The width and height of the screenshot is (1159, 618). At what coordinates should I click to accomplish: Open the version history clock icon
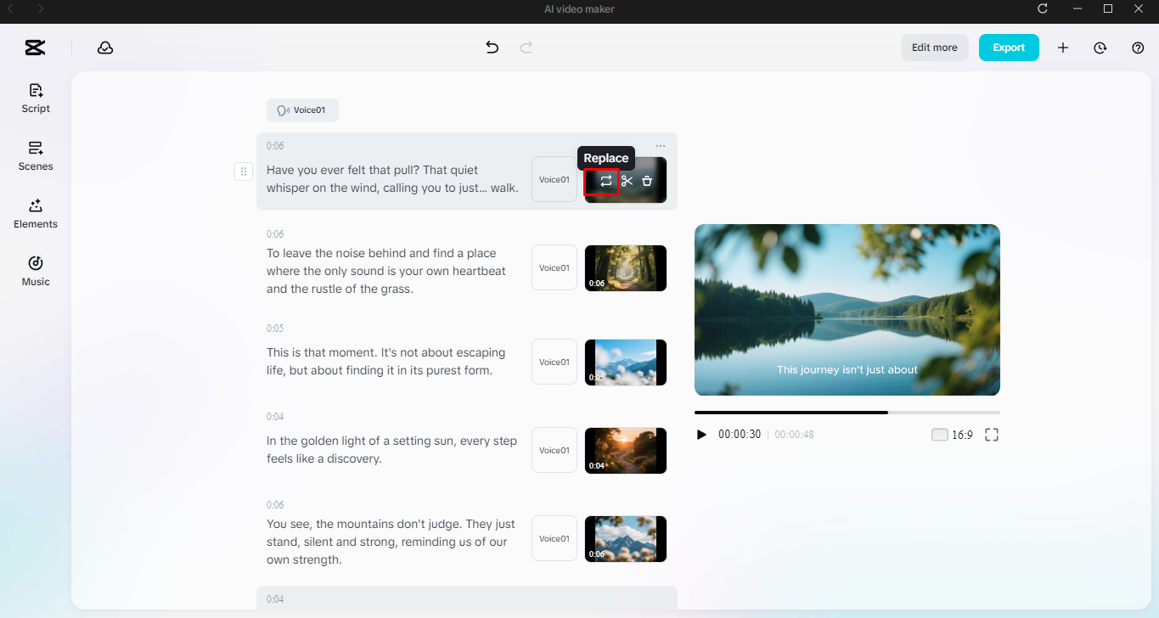coord(1100,48)
